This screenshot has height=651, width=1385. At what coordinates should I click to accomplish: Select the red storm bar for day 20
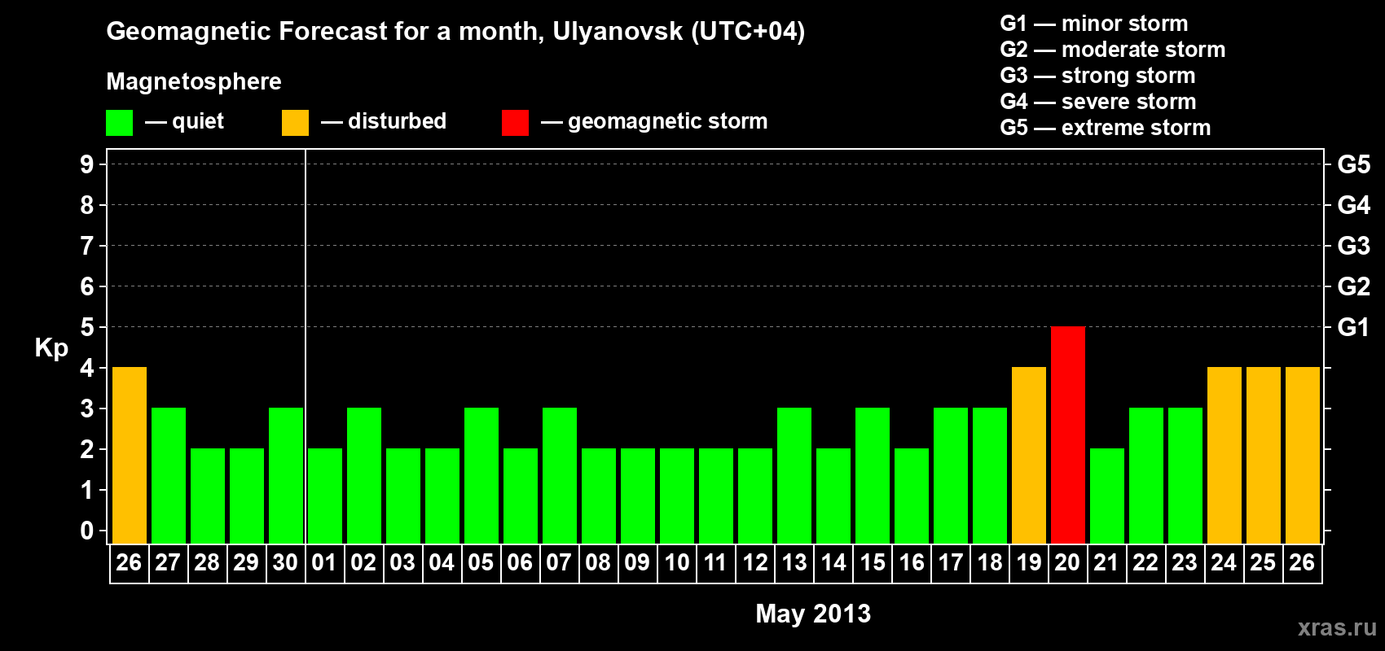click(x=1067, y=435)
